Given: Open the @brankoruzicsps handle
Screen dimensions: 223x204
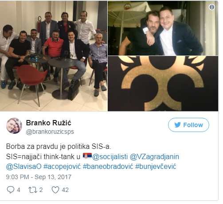Looking at the screenshot, I should pos(50,132).
